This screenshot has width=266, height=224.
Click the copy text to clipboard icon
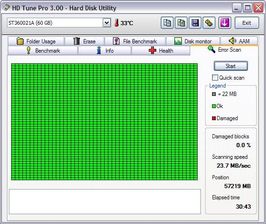pyautogui.click(x=167, y=23)
